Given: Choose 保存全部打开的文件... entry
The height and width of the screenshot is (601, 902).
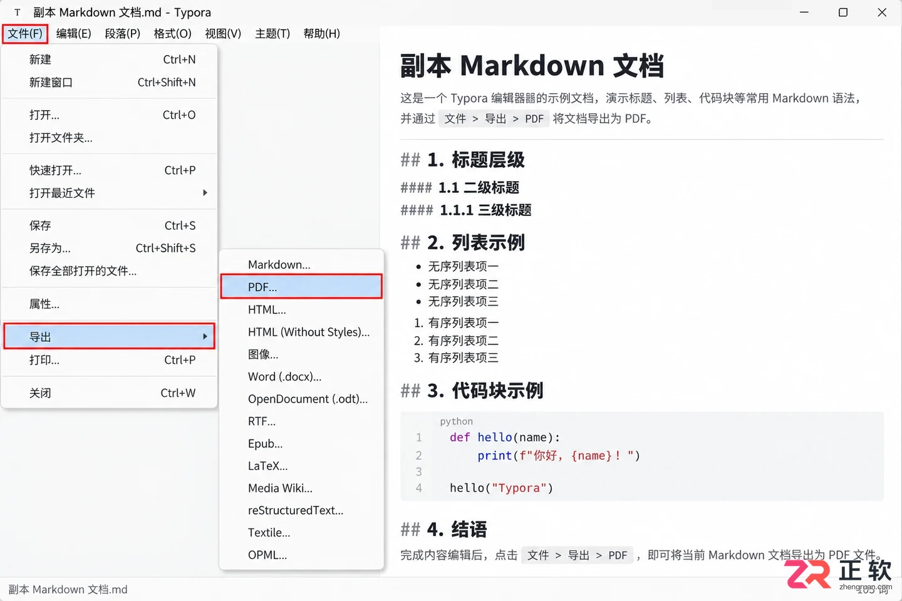Looking at the screenshot, I should point(110,271).
